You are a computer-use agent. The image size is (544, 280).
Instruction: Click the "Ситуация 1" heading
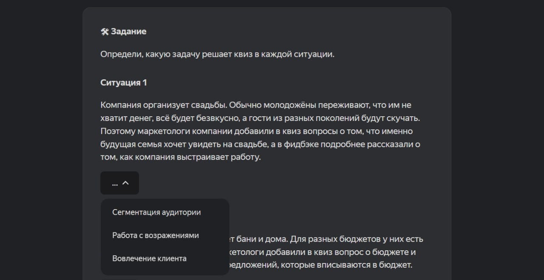(x=124, y=82)
